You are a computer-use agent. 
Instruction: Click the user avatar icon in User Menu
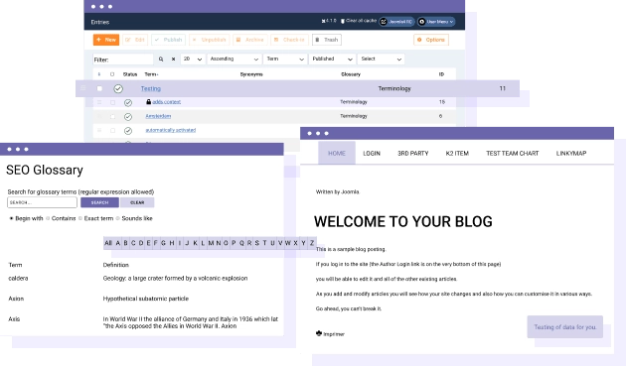point(422,22)
